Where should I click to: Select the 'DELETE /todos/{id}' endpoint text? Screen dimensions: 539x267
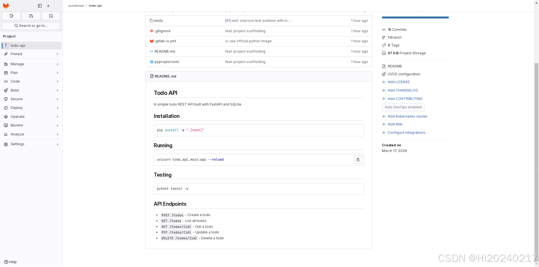coord(179,238)
